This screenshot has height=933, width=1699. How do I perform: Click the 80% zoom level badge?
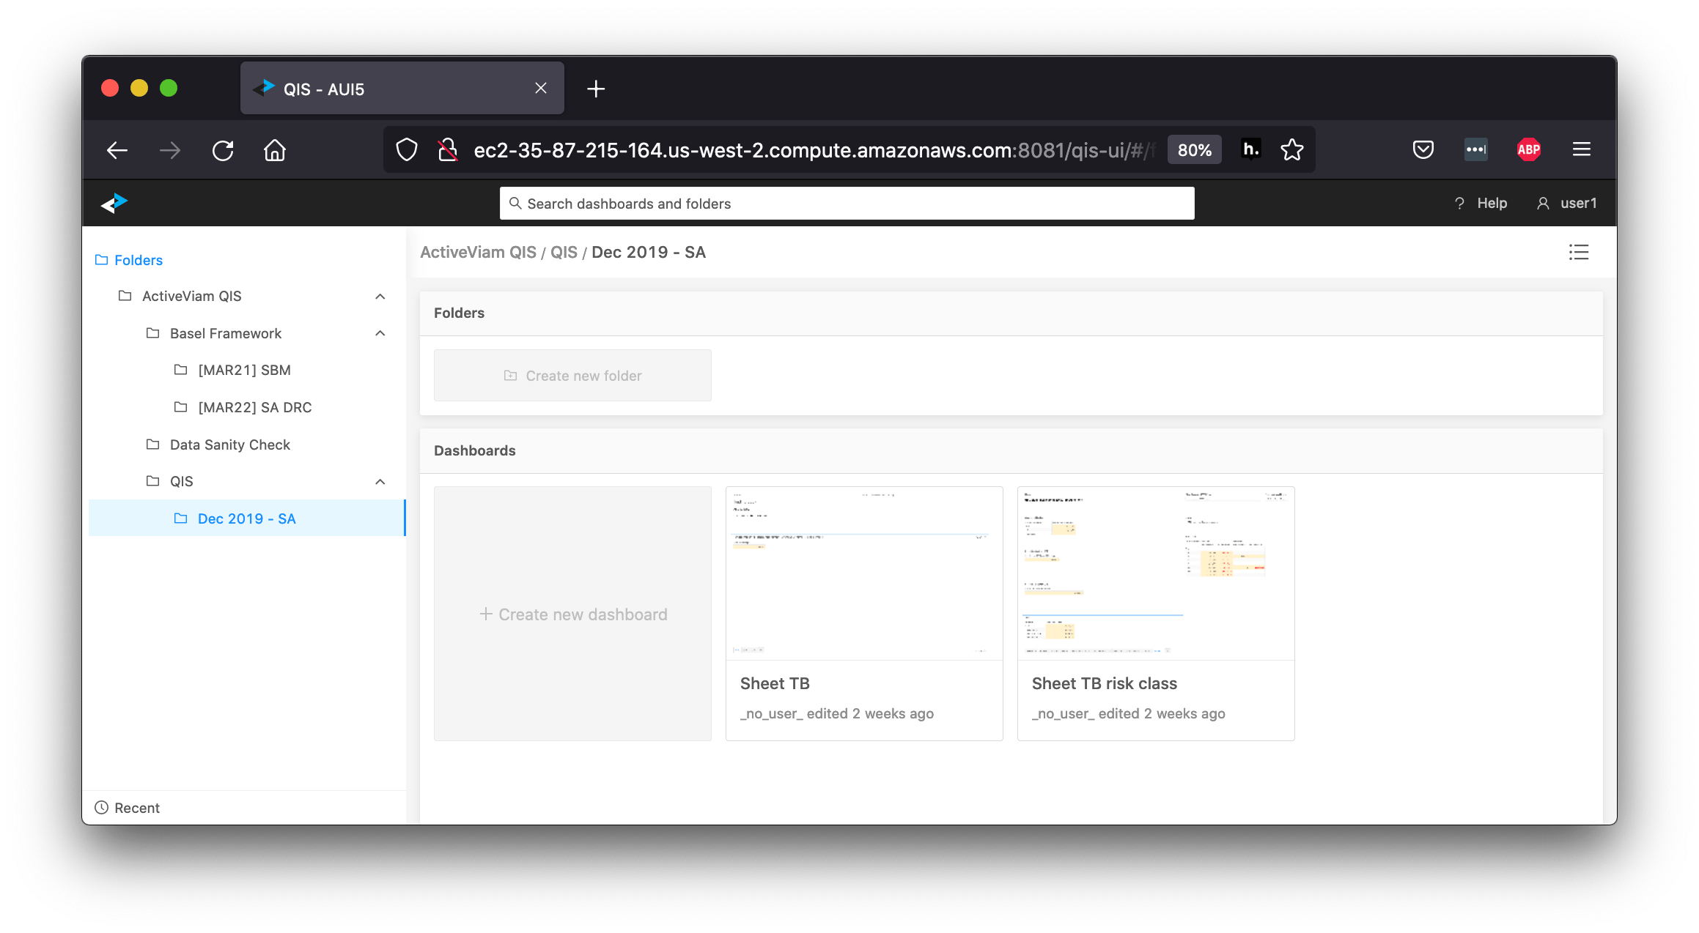click(x=1195, y=150)
